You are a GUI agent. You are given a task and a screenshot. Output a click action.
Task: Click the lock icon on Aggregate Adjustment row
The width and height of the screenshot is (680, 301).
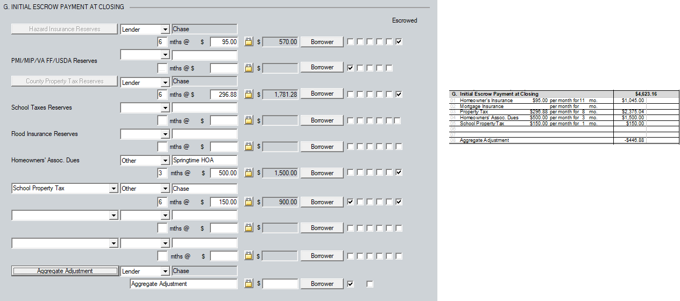(249, 283)
